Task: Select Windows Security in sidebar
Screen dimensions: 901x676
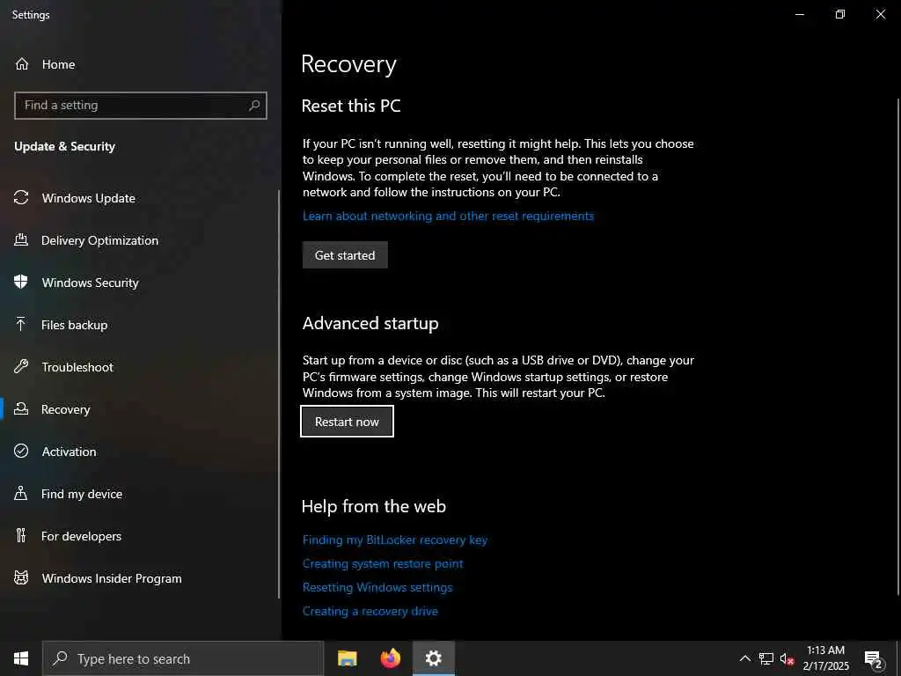Action: click(x=91, y=283)
